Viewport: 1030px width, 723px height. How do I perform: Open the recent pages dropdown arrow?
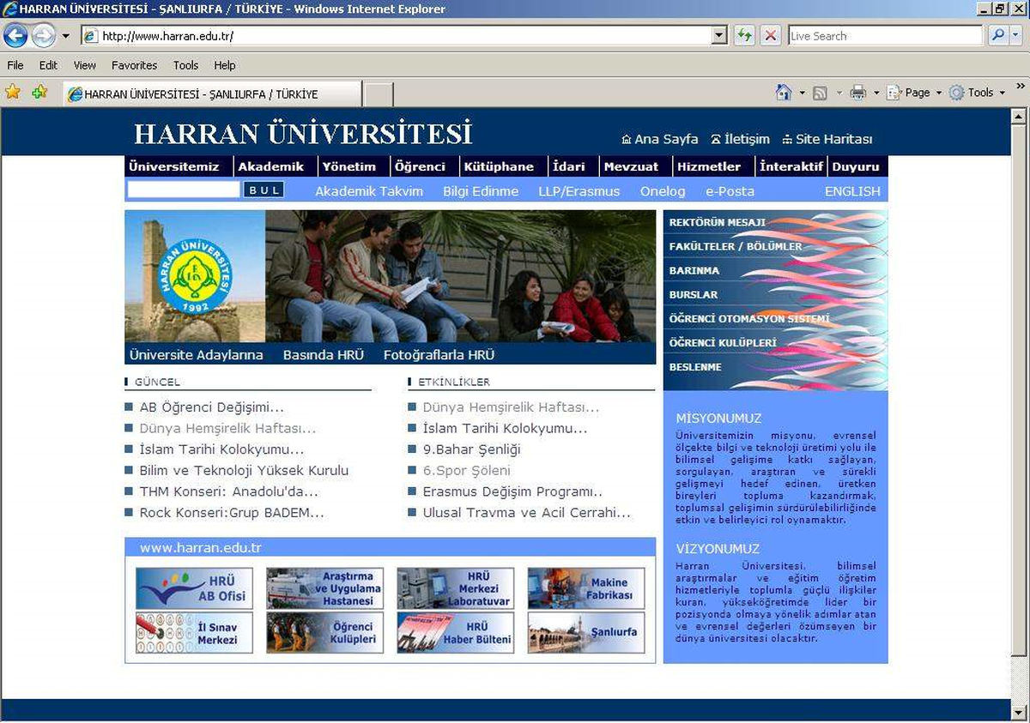coord(65,36)
